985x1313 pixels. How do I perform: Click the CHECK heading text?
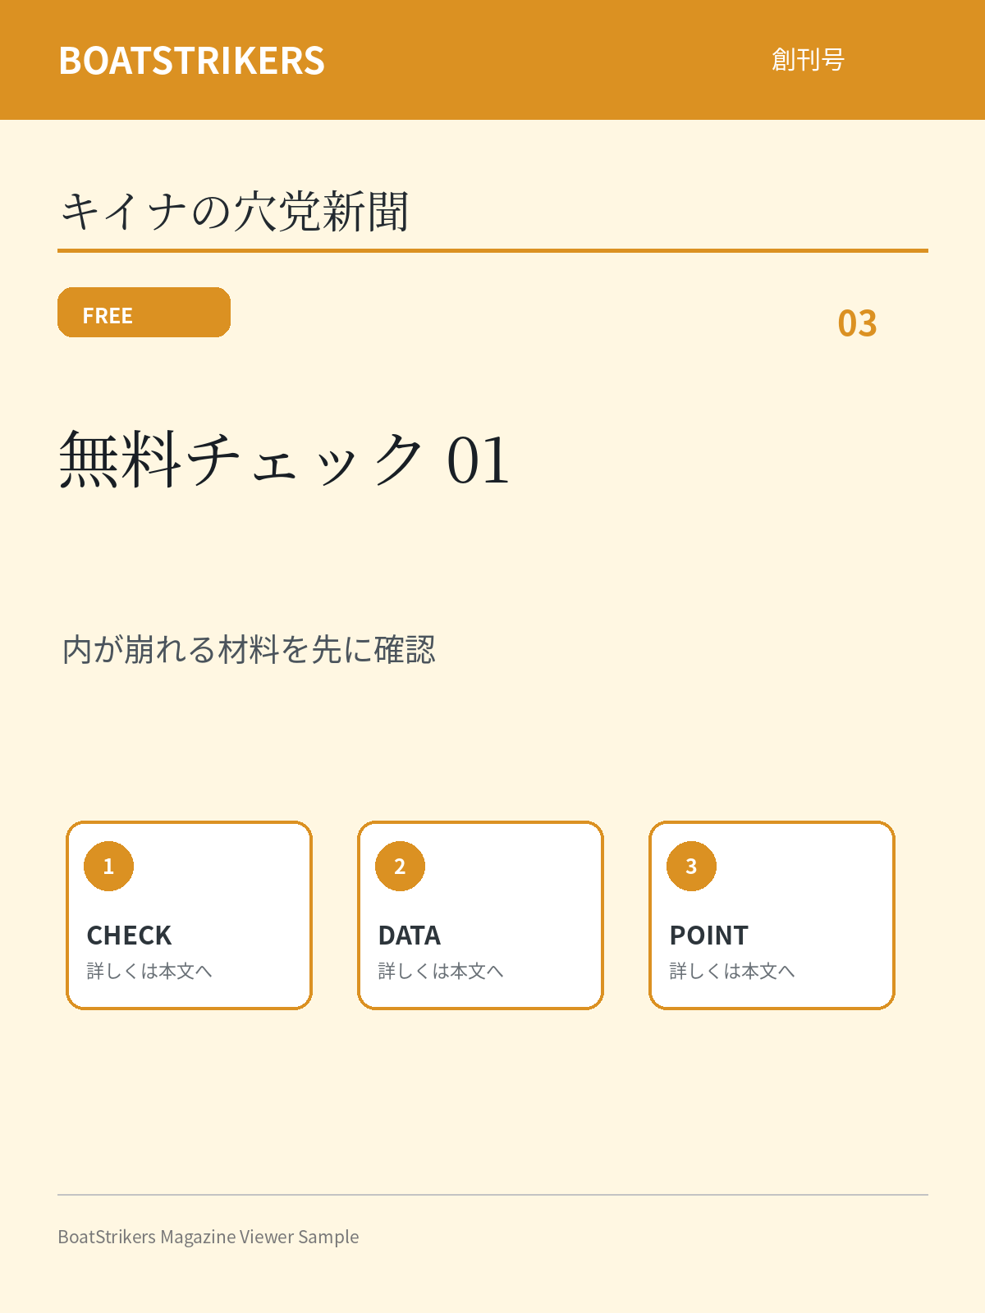tap(129, 936)
